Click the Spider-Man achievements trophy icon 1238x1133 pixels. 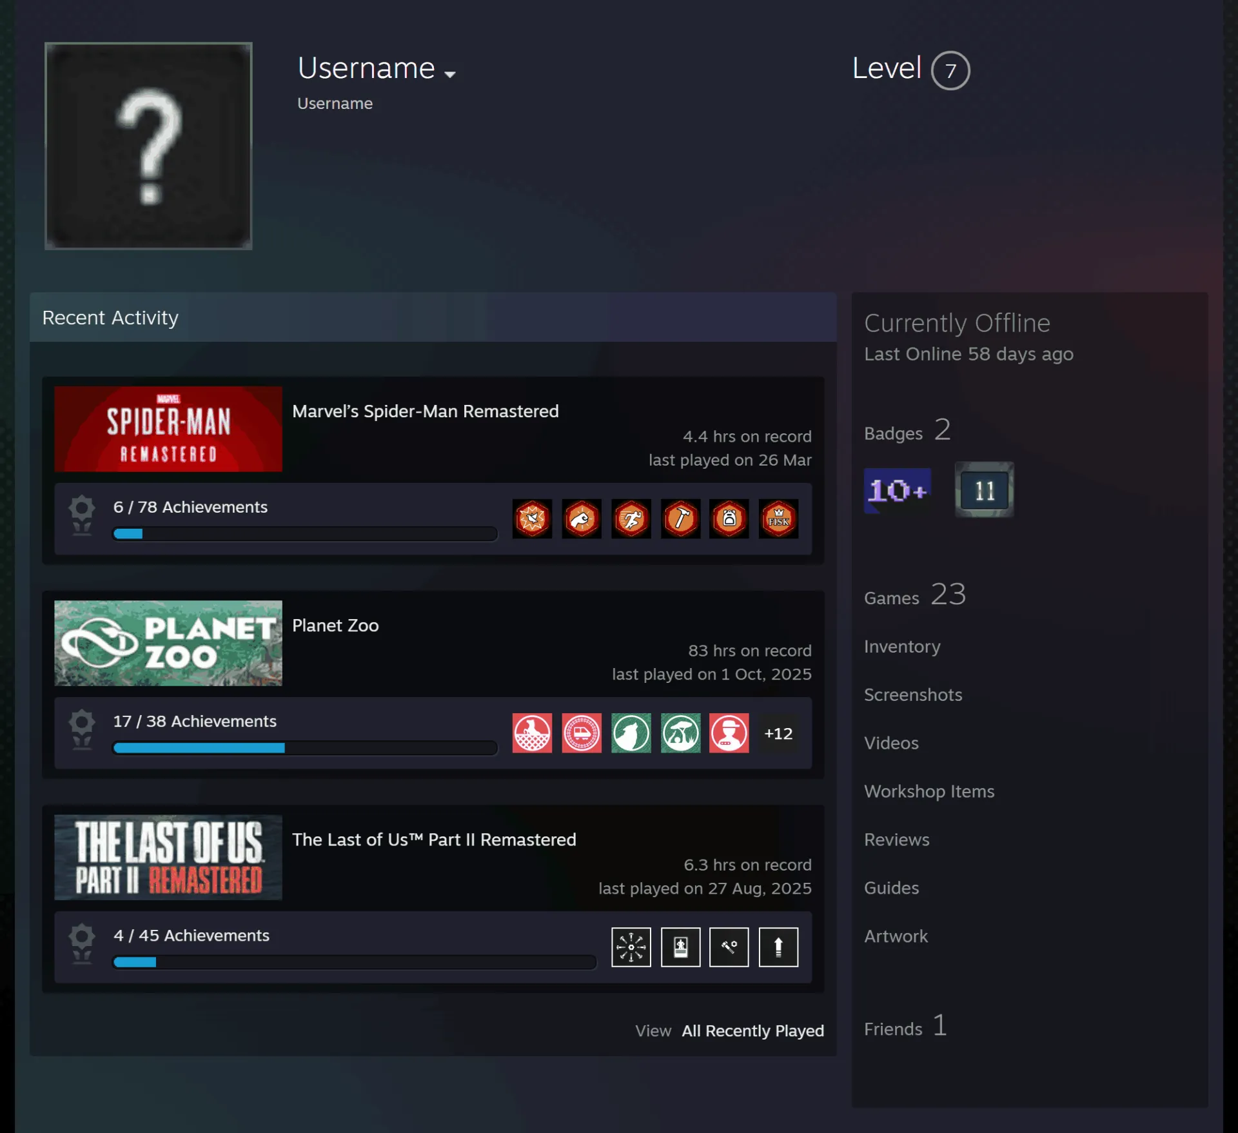[82, 515]
